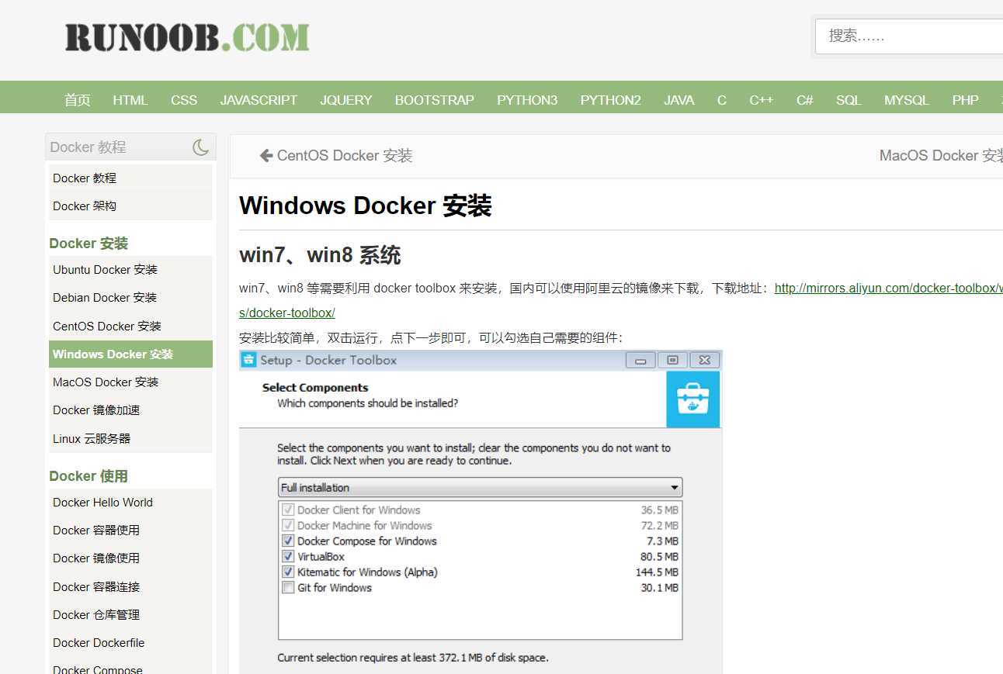The image size is (1003, 674).
Task: Check Git for Windows component
Action: (288, 587)
